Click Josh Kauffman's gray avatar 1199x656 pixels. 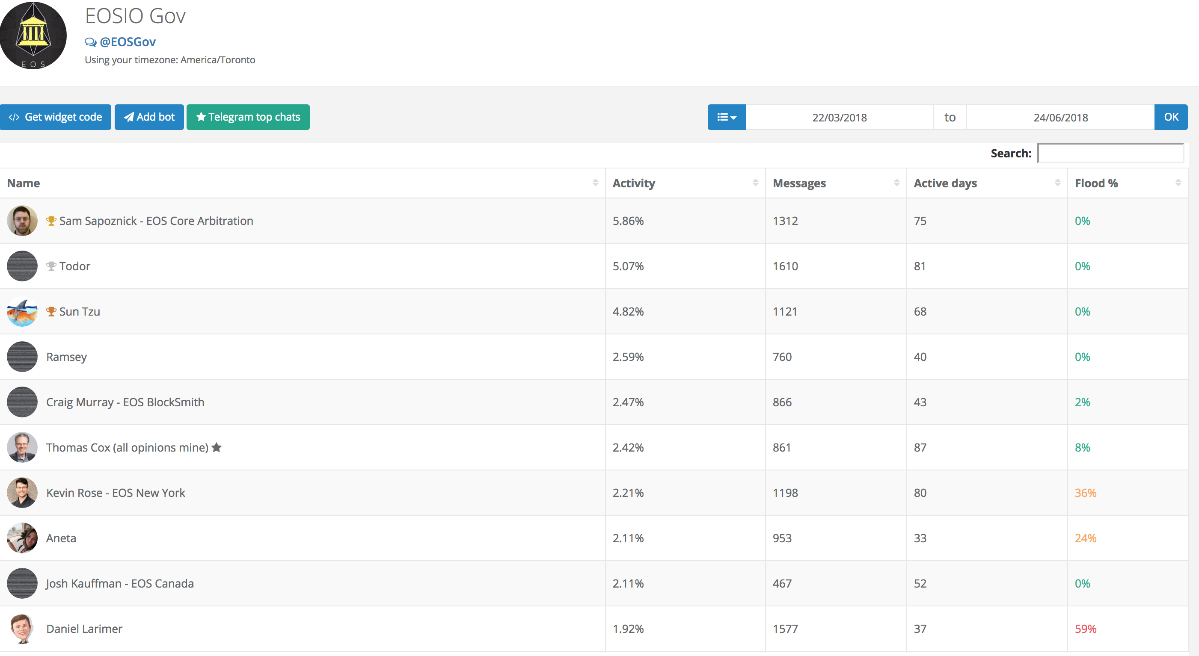(x=22, y=583)
